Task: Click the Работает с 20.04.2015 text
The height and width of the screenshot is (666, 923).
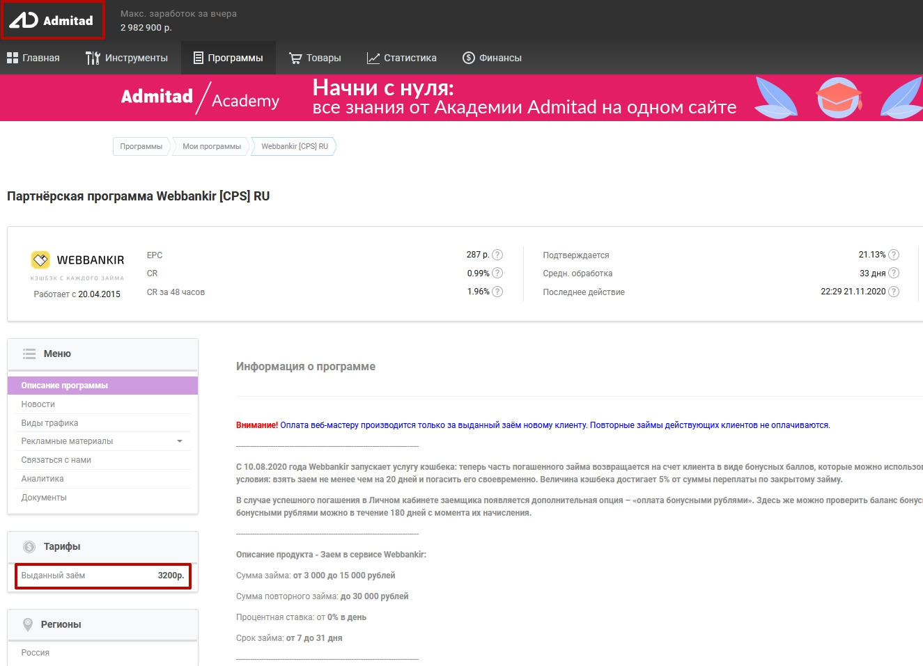Action: [x=77, y=294]
